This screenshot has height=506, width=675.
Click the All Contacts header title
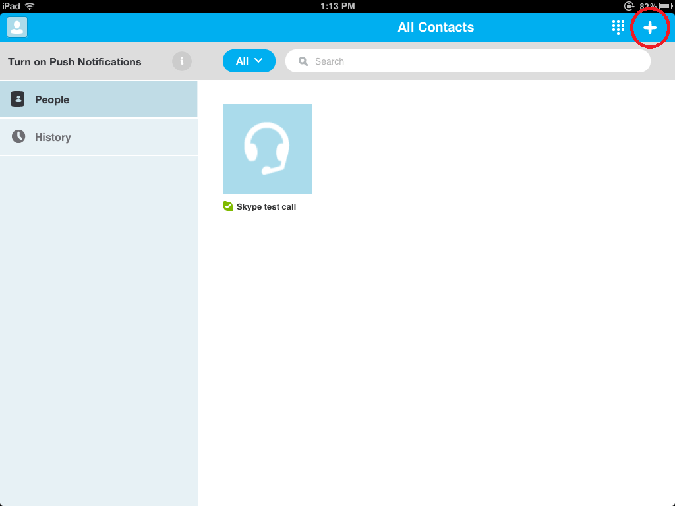pos(436,27)
